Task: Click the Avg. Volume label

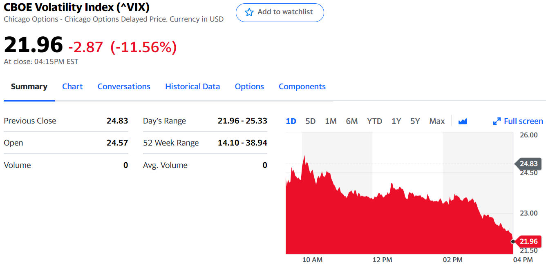Action: click(x=165, y=165)
